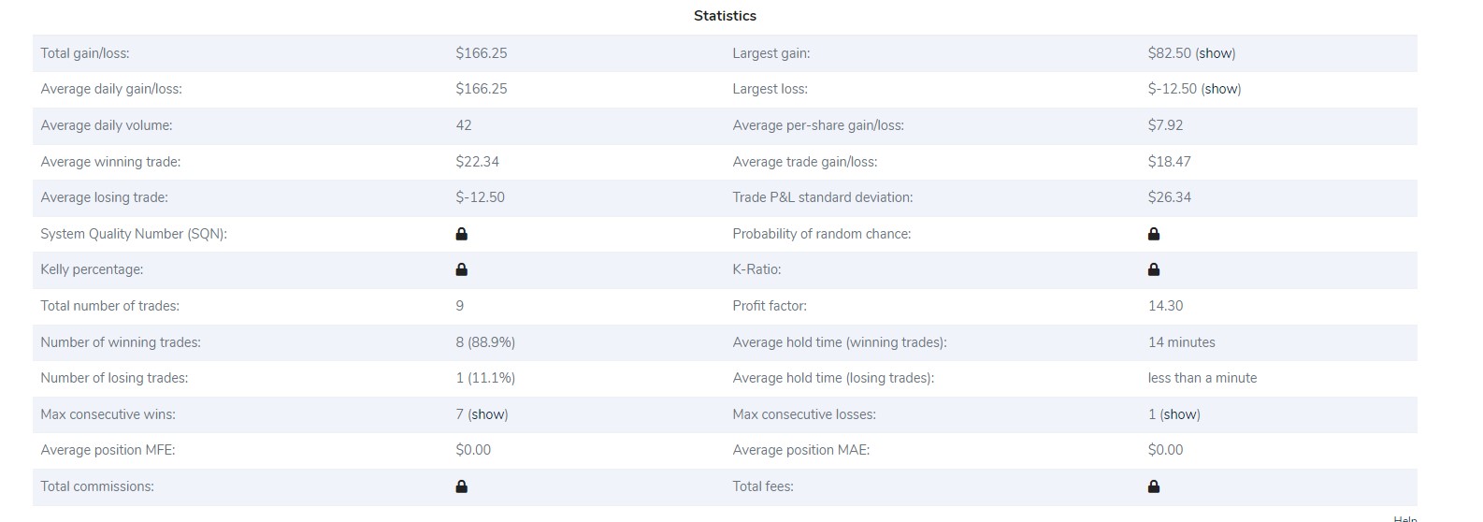
Task: Click the Trade P&L standard deviation label
Action: [823, 197]
